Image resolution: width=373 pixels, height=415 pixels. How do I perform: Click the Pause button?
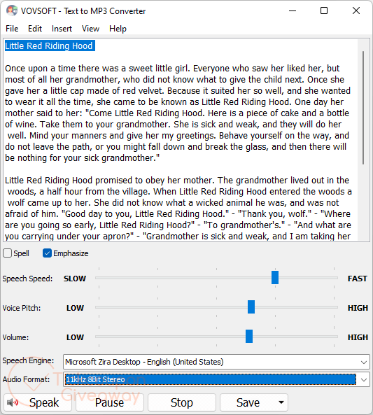(x=110, y=402)
